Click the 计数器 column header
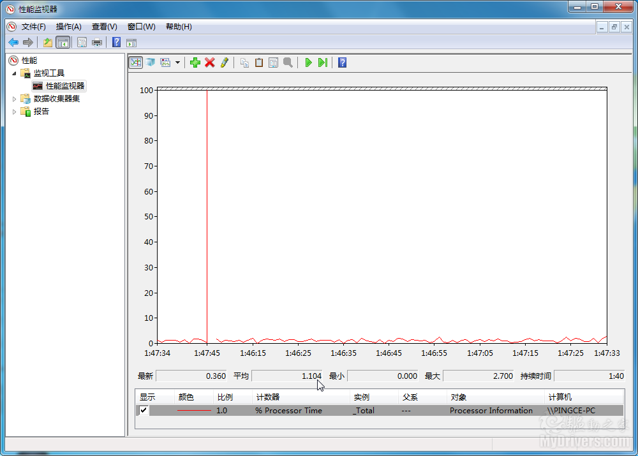The height and width of the screenshot is (456, 638). click(x=268, y=397)
